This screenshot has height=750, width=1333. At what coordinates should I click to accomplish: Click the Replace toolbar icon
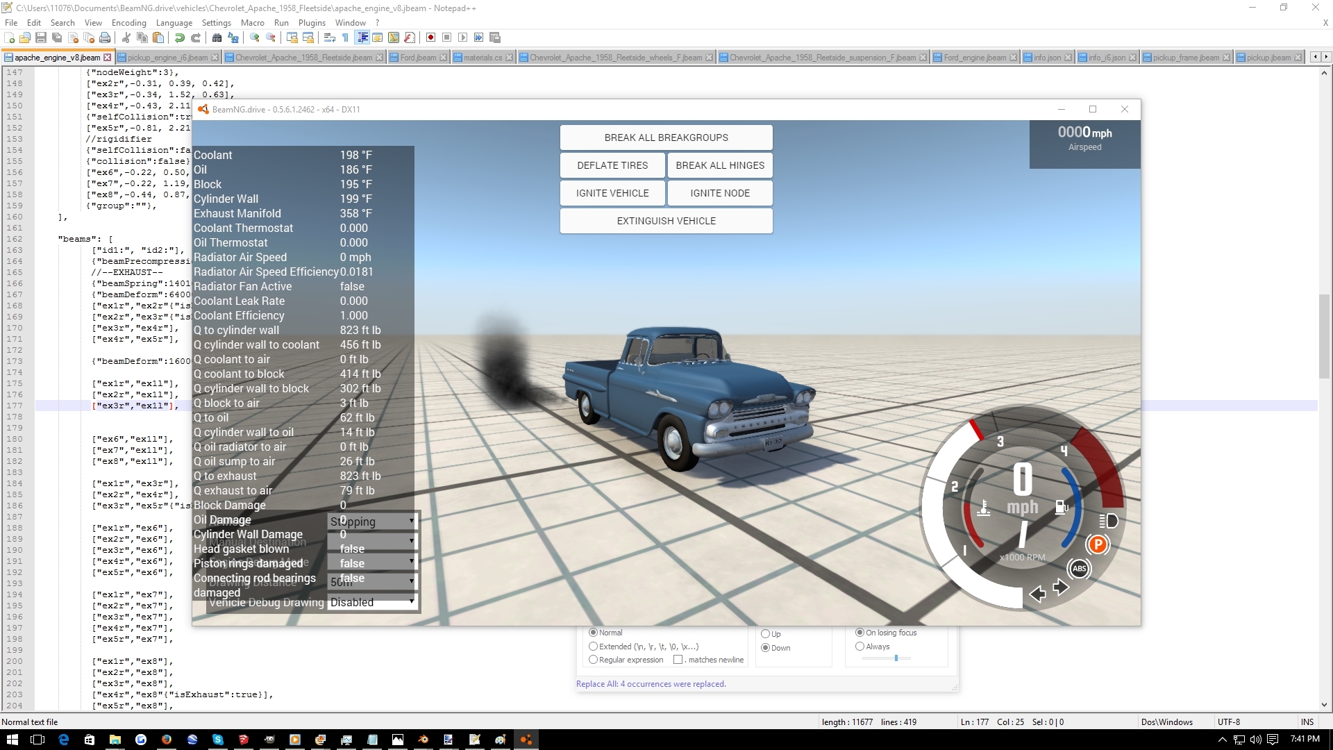click(x=233, y=37)
